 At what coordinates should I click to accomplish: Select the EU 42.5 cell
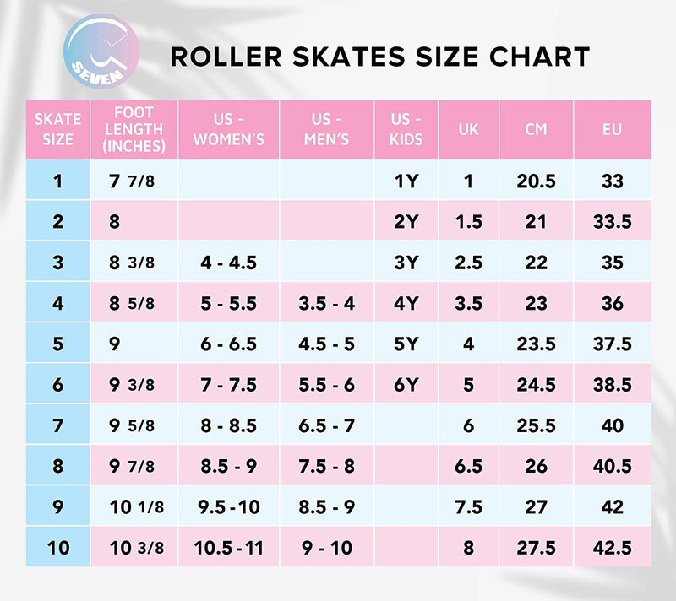pos(612,548)
